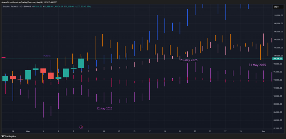This screenshot has height=139, width=286.
Task: Click the '11' label on the date axis
Action: point(104,131)
